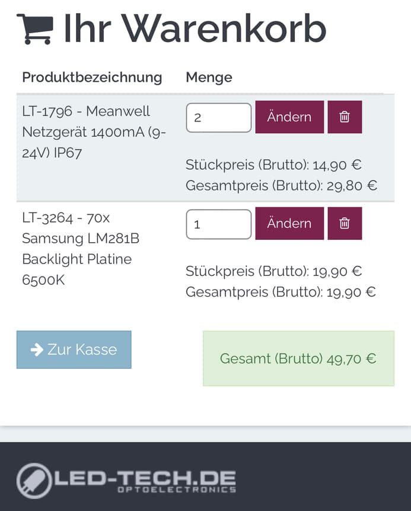Focus the quantity field showing 1
The height and width of the screenshot is (511, 411).
click(219, 224)
